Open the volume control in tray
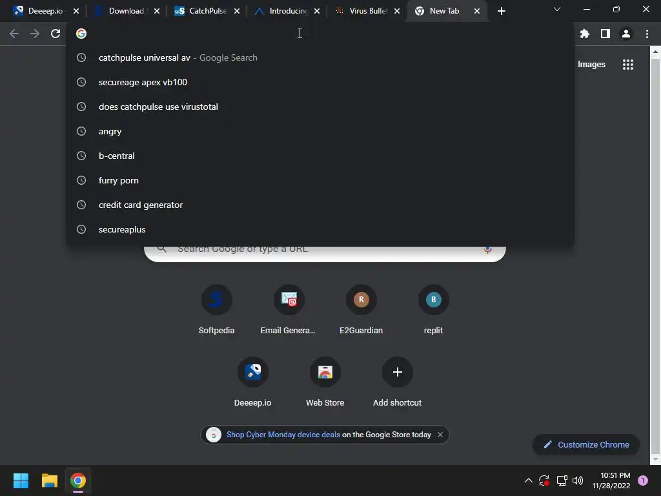Image resolution: width=661 pixels, height=496 pixels. click(x=578, y=480)
